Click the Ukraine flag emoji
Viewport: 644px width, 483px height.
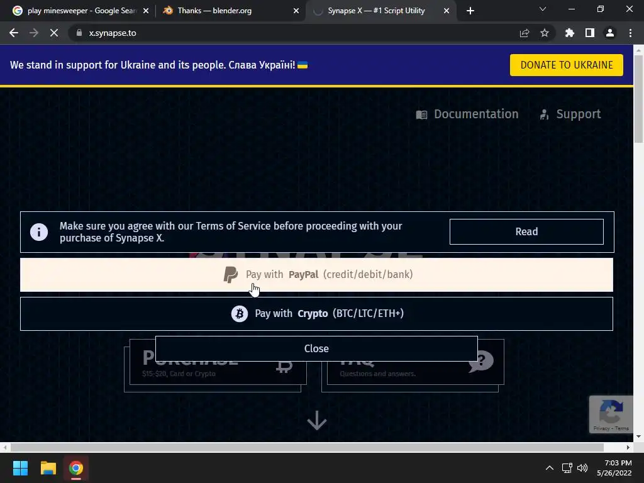(303, 65)
